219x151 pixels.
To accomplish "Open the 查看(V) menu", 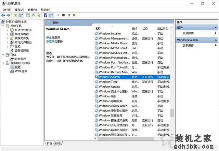I will point(32,10).
